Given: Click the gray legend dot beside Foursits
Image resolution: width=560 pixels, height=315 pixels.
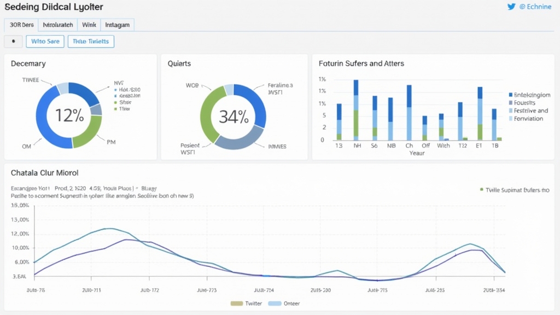Looking at the screenshot, I should point(511,103).
